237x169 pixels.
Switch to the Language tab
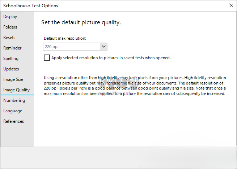point(13,111)
